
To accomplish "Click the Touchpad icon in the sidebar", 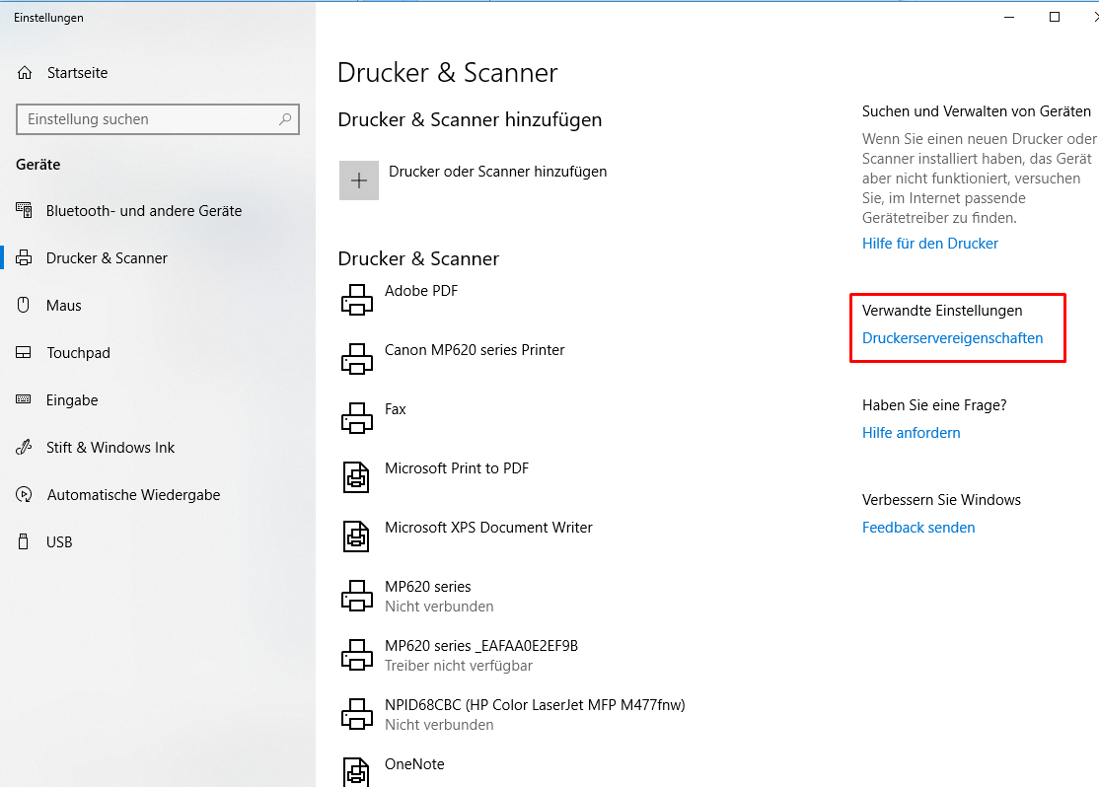I will 24,352.
